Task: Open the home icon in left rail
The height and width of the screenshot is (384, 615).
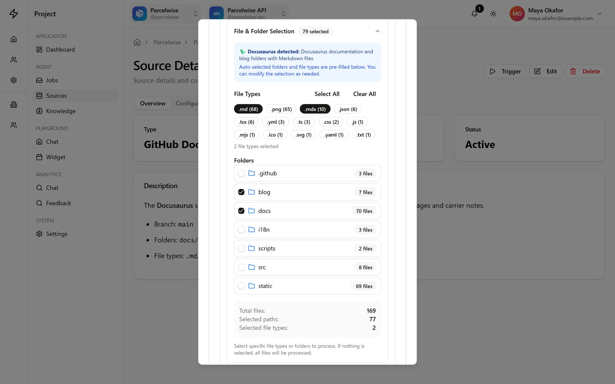Action: [13, 39]
